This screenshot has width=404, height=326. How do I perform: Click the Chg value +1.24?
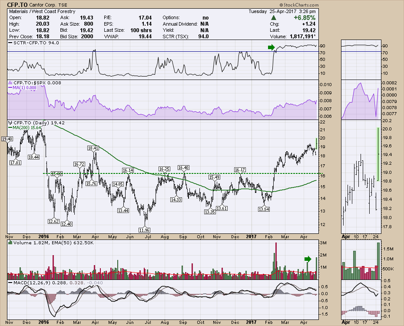[x=309, y=24]
